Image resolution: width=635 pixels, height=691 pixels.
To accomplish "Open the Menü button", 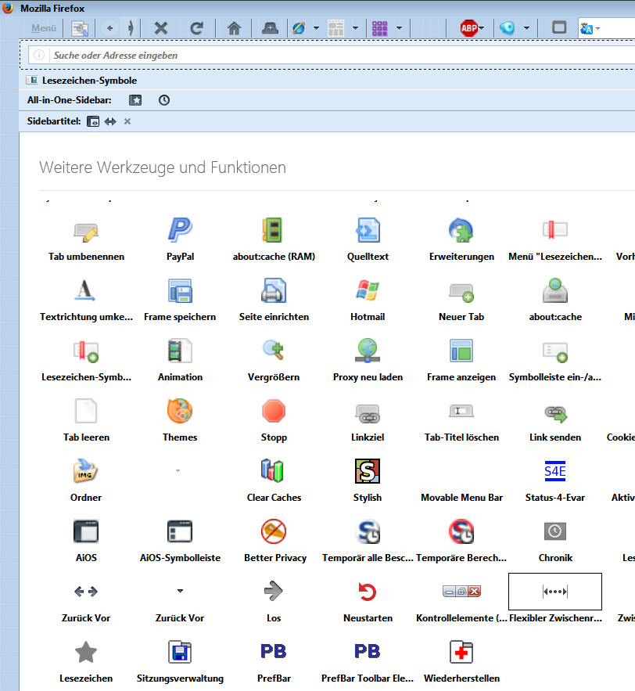I will (44, 28).
